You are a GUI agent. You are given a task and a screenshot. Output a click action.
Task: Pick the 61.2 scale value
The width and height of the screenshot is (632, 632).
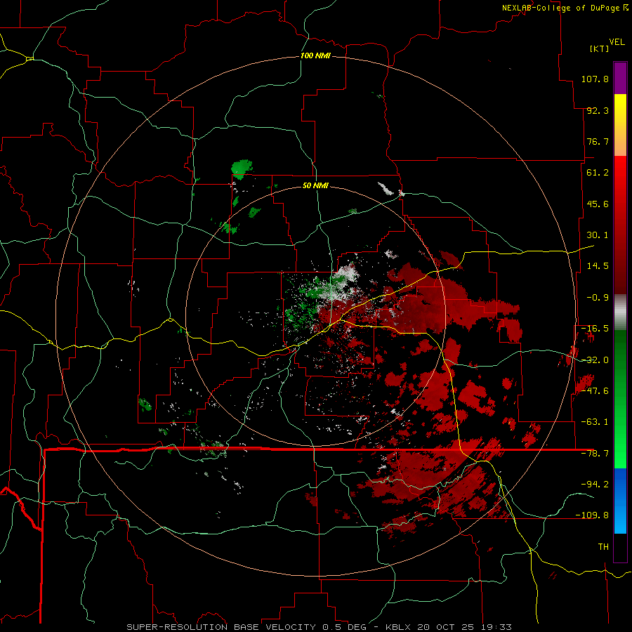pos(598,173)
